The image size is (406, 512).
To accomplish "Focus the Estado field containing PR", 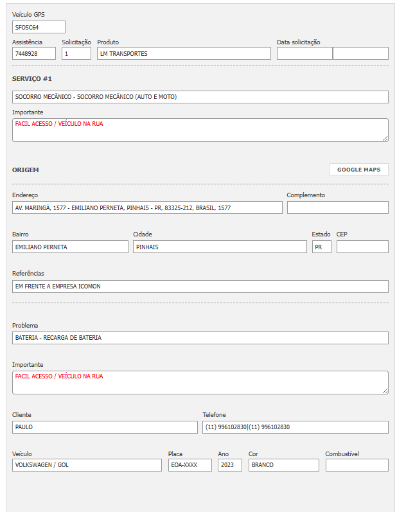I will (x=321, y=247).
